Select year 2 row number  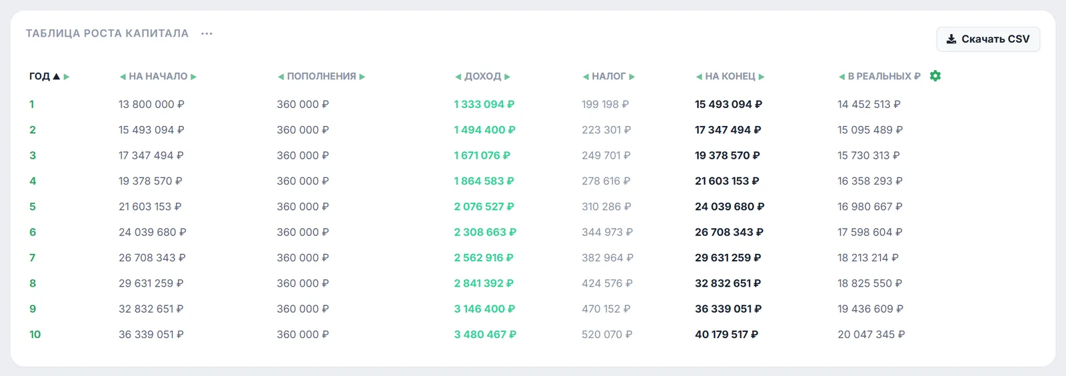coord(33,130)
